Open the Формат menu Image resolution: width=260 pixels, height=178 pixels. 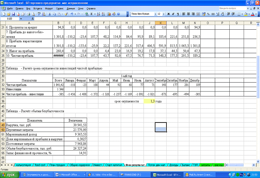click(49, 8)
